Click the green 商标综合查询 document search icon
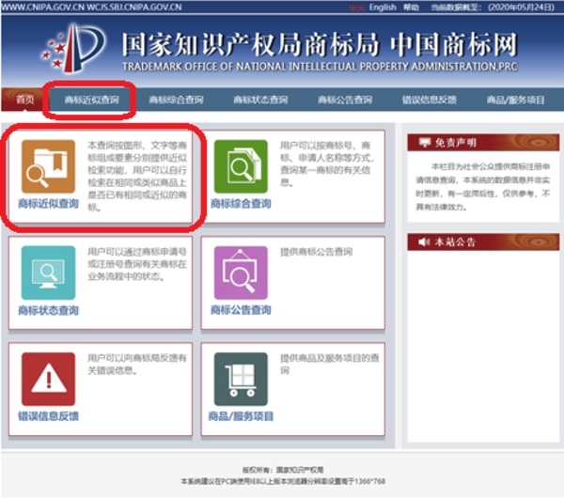This screenshot has width=564, height=499. coord(241,166)
